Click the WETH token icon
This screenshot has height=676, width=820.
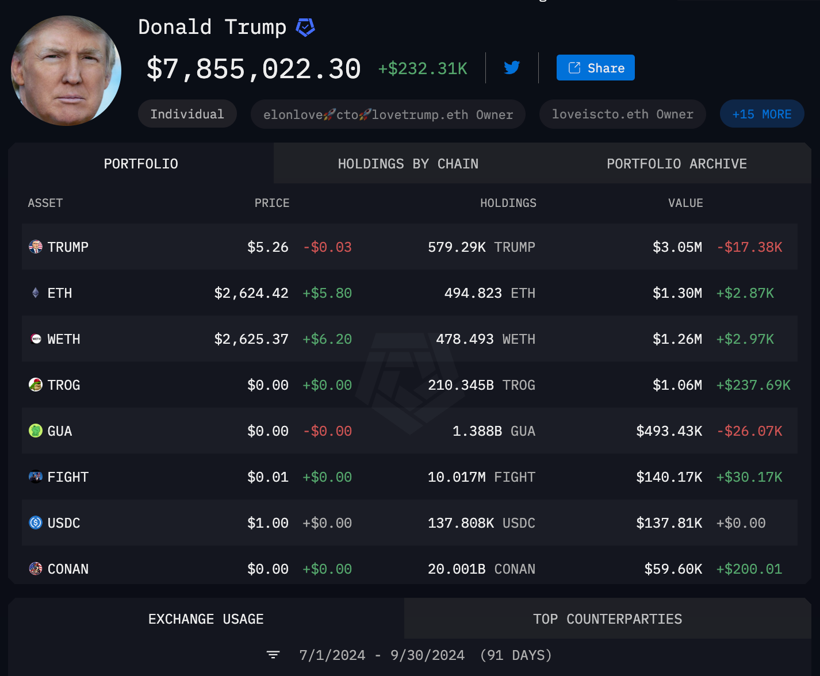coord(36,339)
